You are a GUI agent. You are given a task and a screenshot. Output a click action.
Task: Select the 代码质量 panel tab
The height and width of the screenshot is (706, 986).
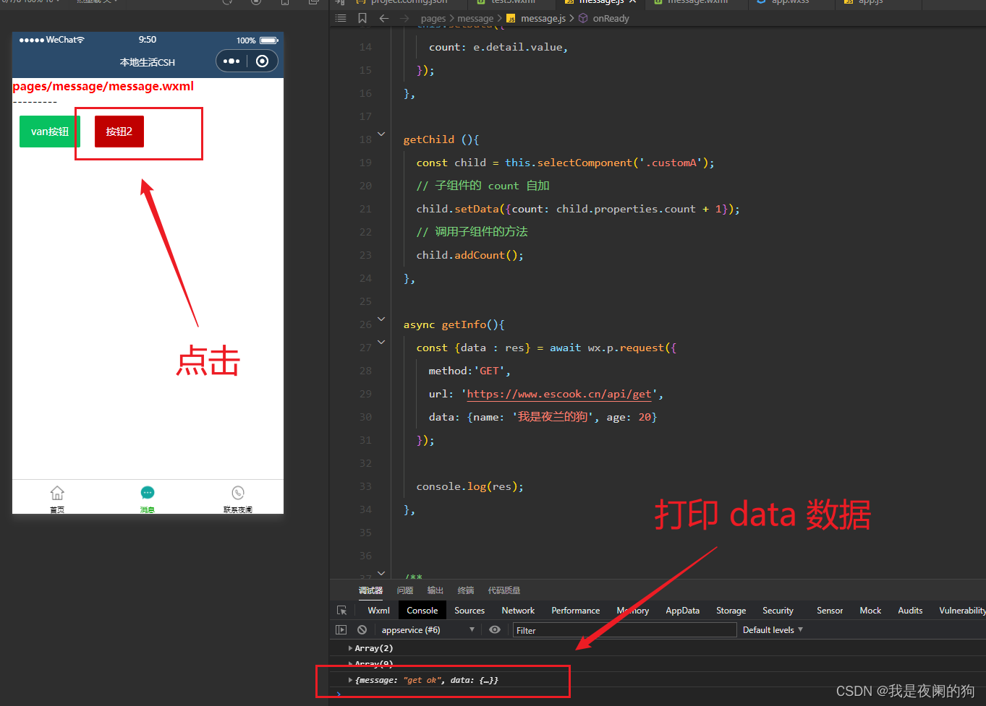504,590
